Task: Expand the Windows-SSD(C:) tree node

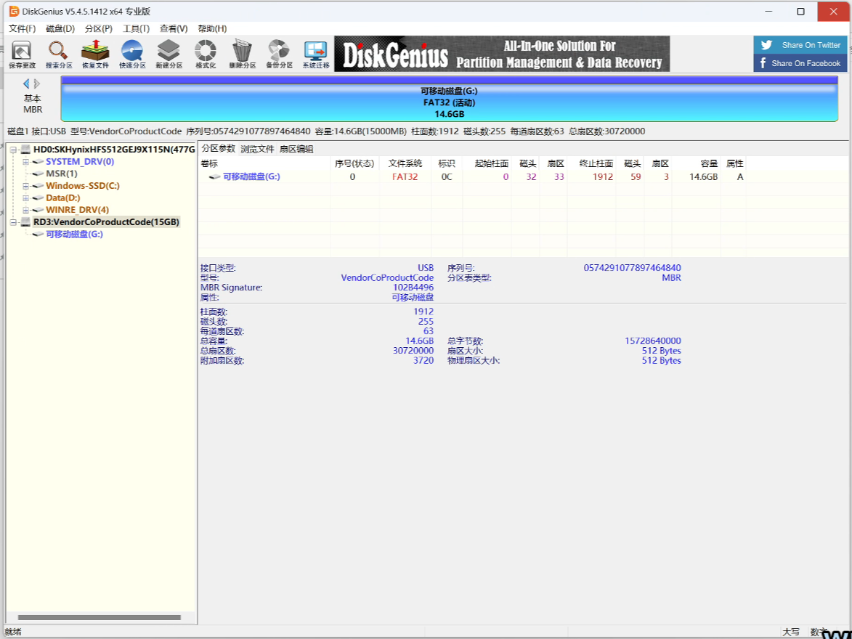Action: pos(25,186)
